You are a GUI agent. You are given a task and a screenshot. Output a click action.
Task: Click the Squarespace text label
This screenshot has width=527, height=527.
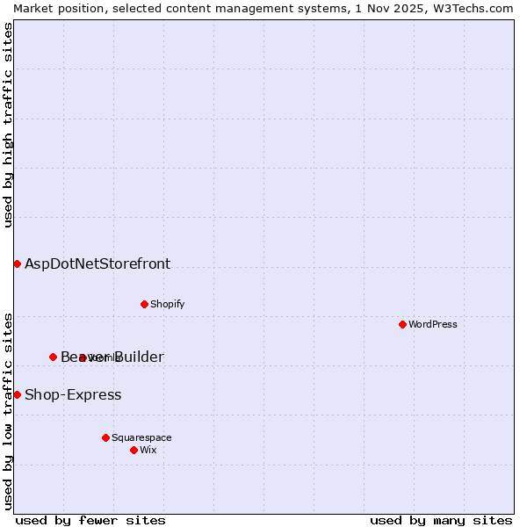pyautogui.click(x=141, y=437)
